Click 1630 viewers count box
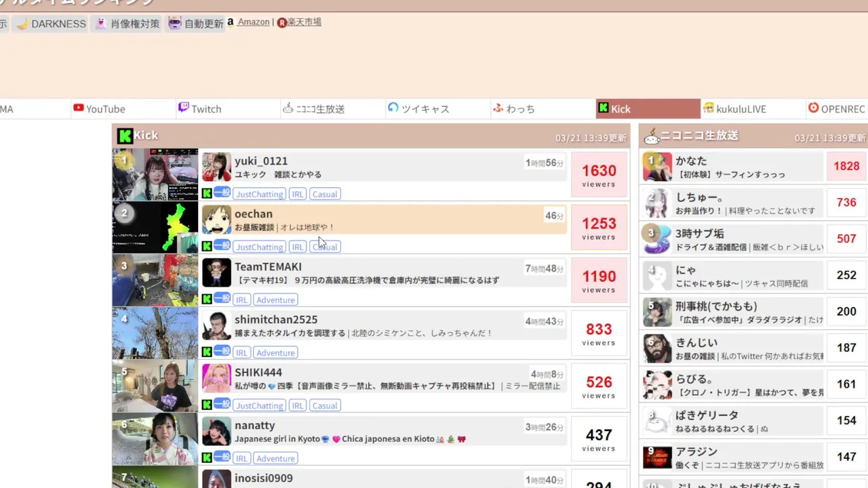The height and width of the screenshot is (488, 868). 599,175
